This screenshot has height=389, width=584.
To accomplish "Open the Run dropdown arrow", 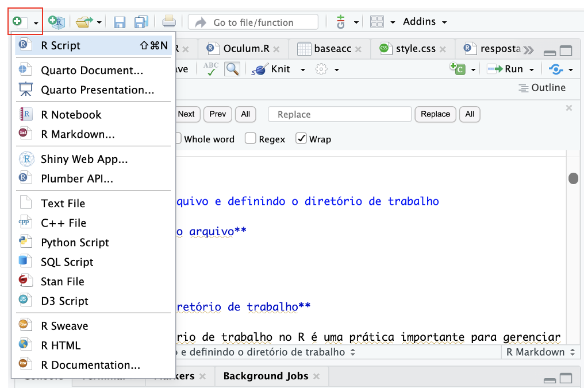I will click(532, 69).
